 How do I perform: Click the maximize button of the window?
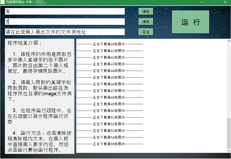click(214, 2)
